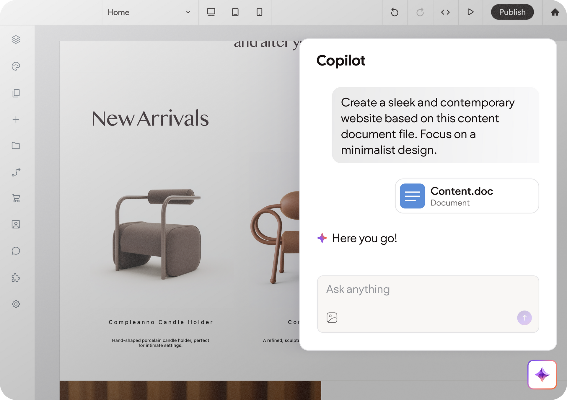The height and width of the screenshot is (400, 567).
Task: Open the folder file manager icon
Action: click(16, 146)
